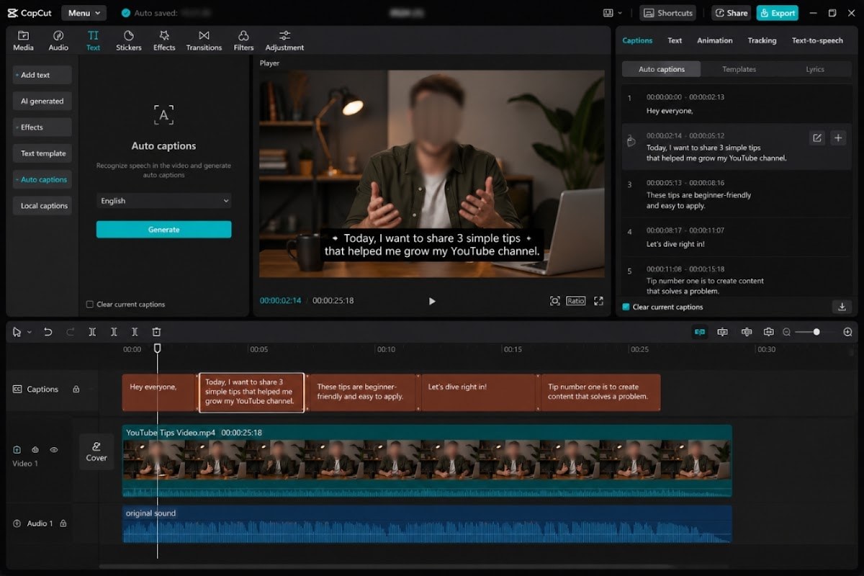
Task: Click the plus icon on caption 2
Action: [x=838, y=138]
